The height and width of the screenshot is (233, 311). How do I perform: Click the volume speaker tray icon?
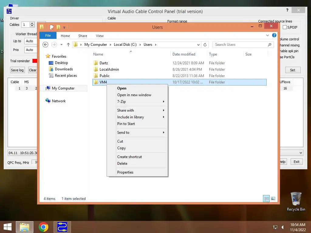[x=283, y=227]
